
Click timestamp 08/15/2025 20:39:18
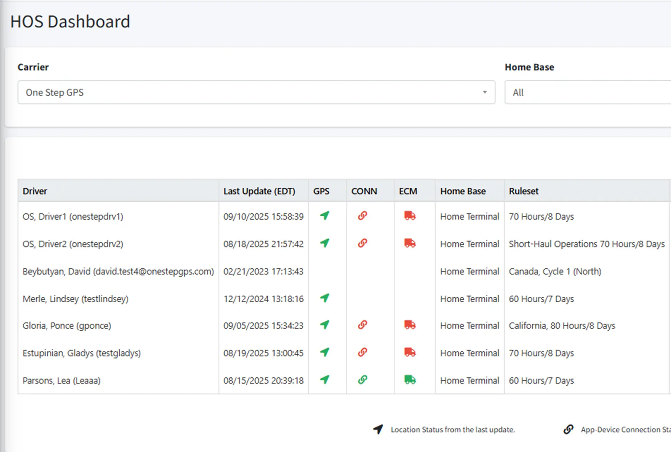pos(263,381)
